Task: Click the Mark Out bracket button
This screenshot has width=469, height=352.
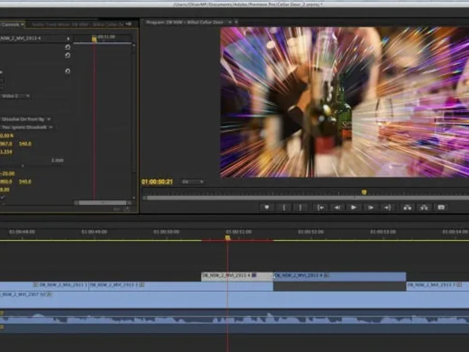Action: (300, 207)
